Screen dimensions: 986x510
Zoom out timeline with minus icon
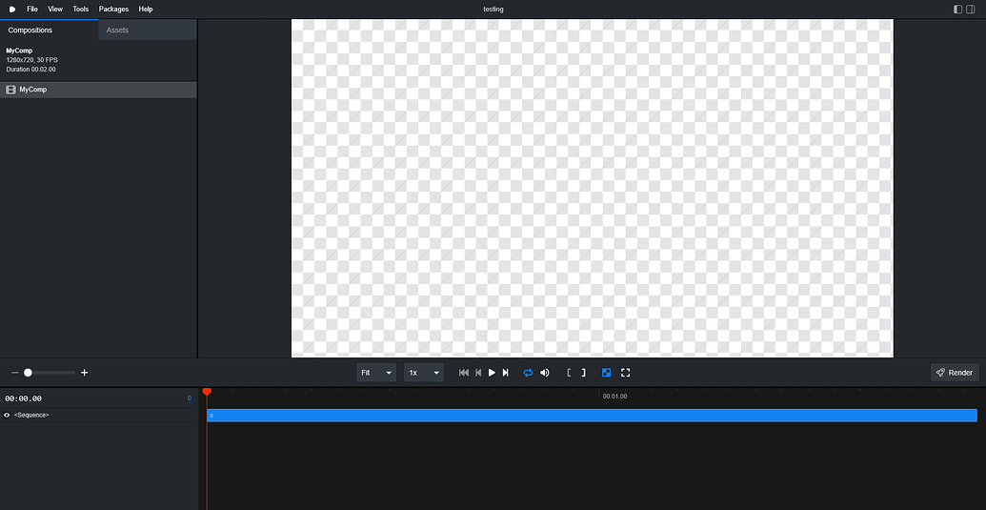point(15,373)
